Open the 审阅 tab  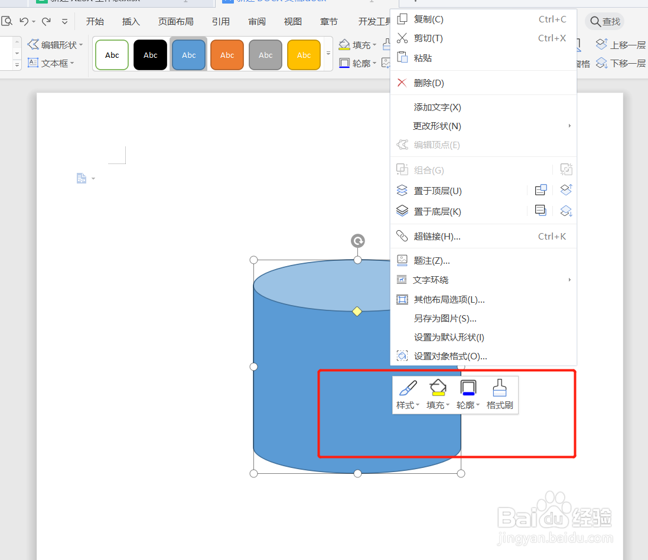click(256, 21)
